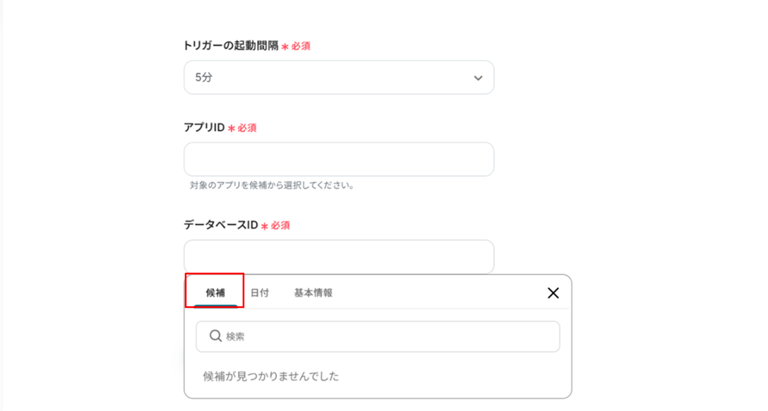This screenshot has width=768, height=411.
Task: Click the データベースID field label
Action: pyautogui.click(x=221, y=225)
